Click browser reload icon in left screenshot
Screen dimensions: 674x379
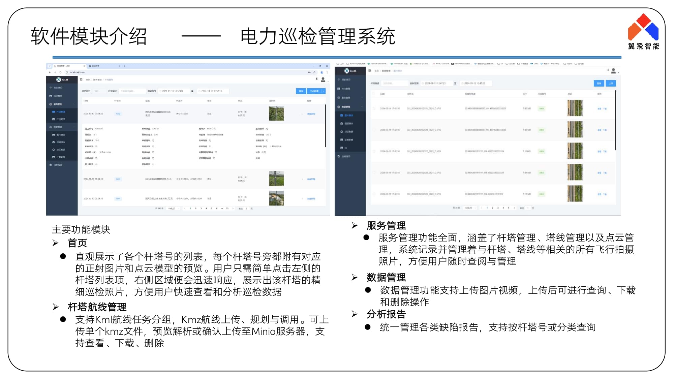pyautogui.click(x=61, y=72)
